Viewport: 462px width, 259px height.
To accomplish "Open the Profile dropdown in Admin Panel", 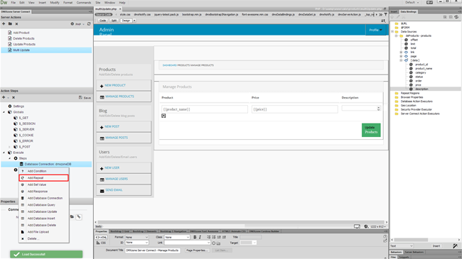I will pos(376,30).
